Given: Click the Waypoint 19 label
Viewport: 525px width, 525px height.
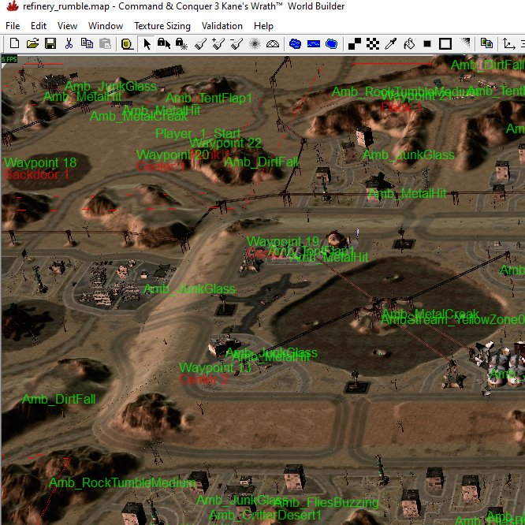Looking at the screenshot, I should point(283,241).
